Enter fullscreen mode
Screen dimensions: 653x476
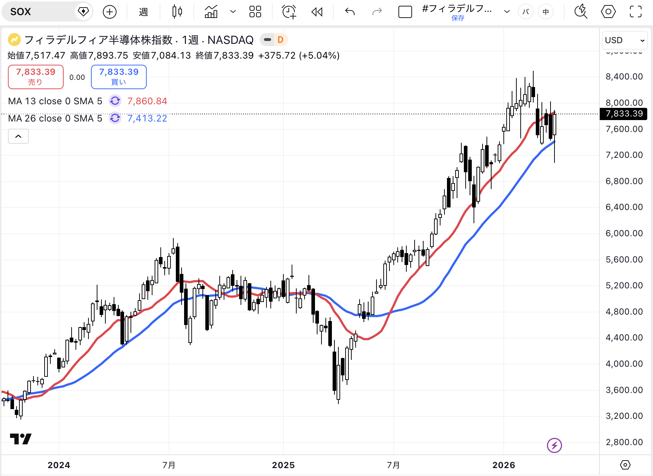point(635,12)
